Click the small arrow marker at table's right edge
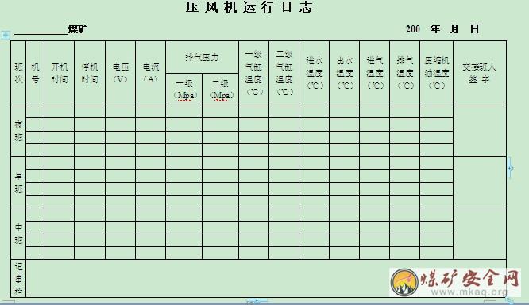 click(511, 168)
